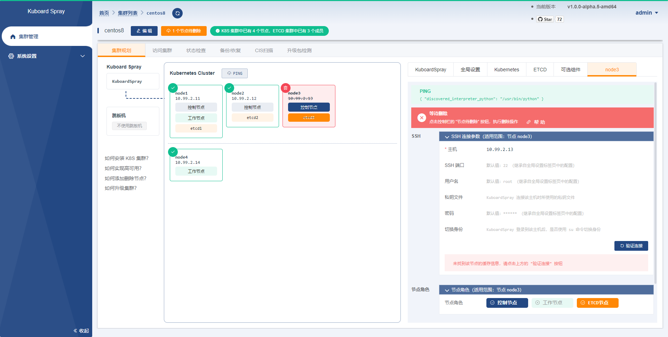
Task: Select 集群管理 in the sidebar
Action: (47, 37)
